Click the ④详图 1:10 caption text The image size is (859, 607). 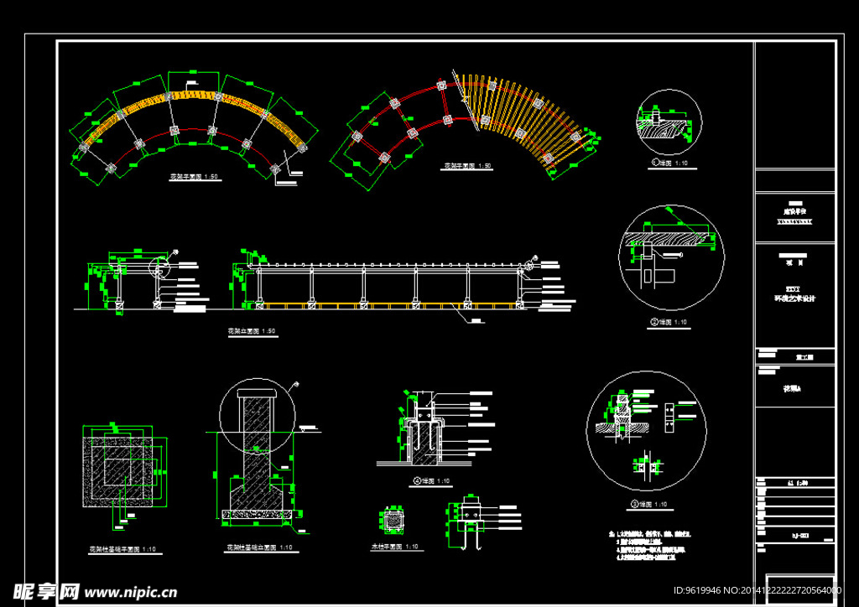coord(432,480)
